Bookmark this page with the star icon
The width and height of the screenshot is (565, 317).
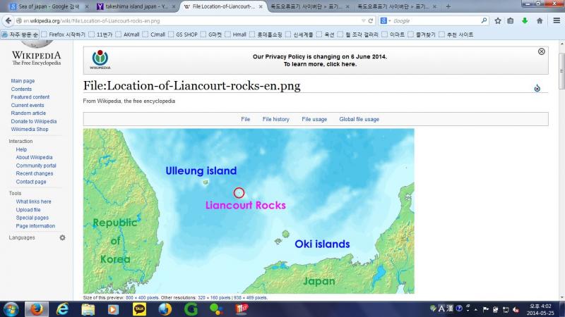(498, 21)
